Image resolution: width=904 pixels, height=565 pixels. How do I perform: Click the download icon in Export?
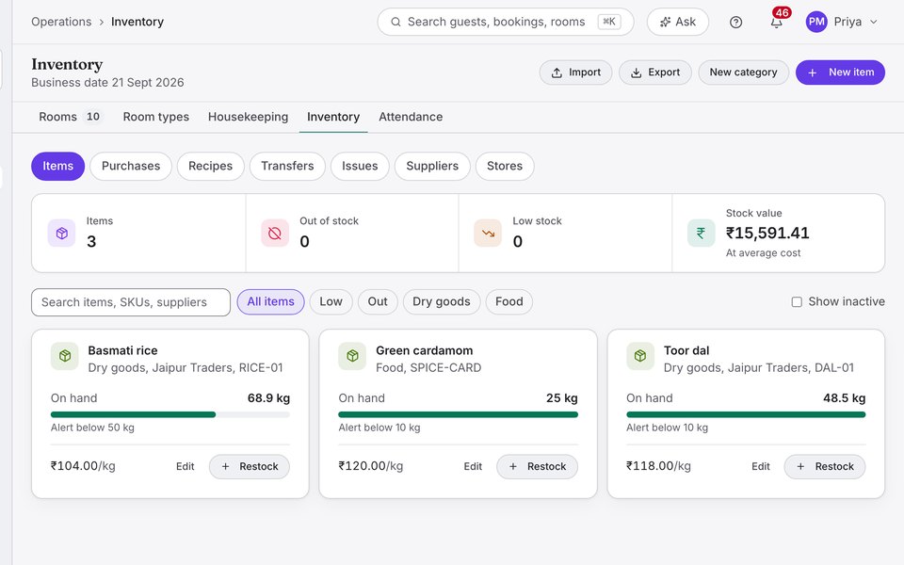pyautogui.click(x=636, y=73)
